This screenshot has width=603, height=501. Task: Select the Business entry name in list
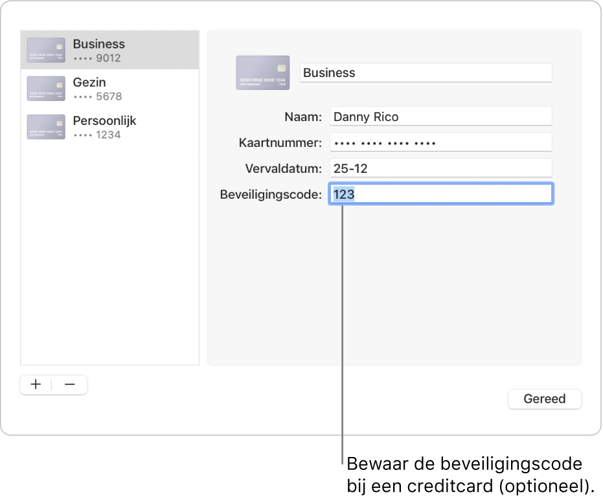point(99,44)
